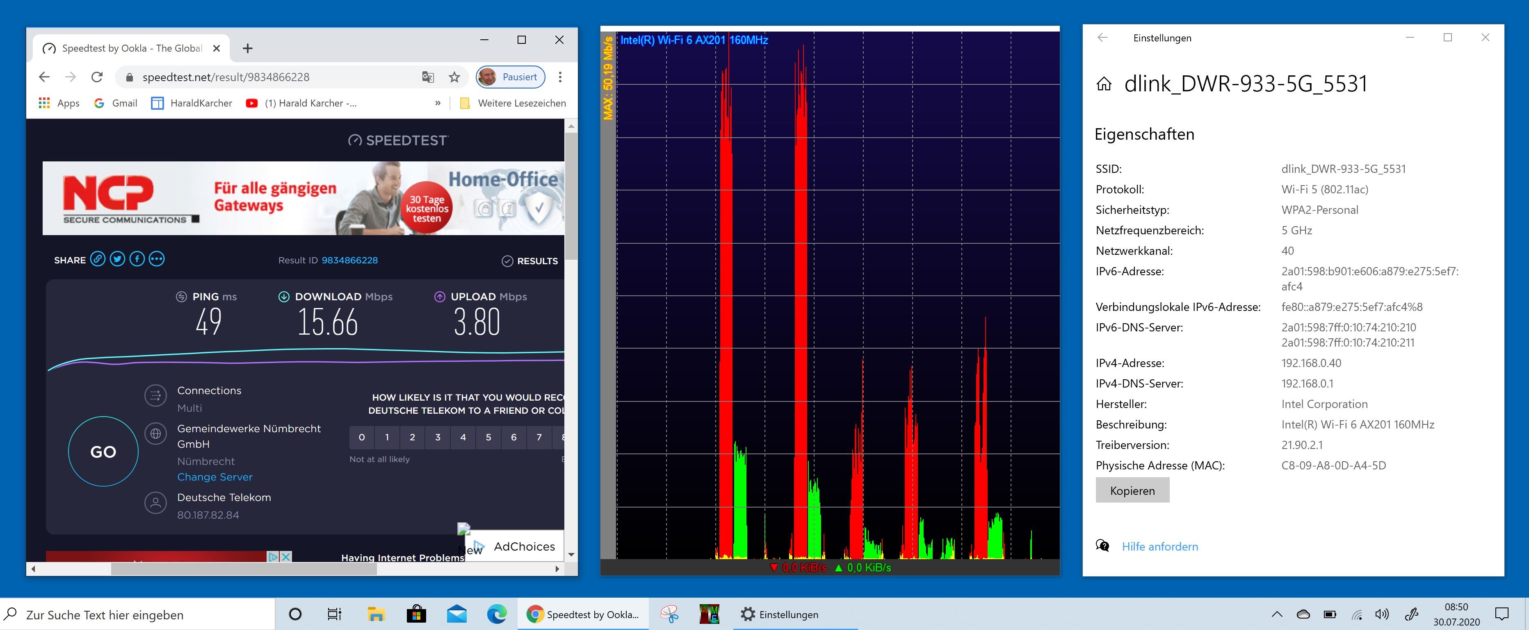The height and width of the screenshot is (630, 1529).
Task: Click the Change Server link
Action: (x=214, y=477)
